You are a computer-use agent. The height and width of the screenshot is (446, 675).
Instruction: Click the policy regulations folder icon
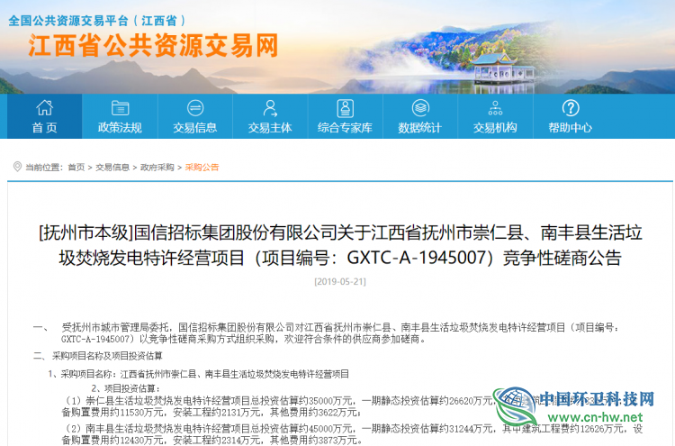point(120,108)
